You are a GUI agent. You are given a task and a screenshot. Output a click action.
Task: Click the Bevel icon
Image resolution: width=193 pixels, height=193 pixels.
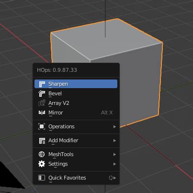42,93
